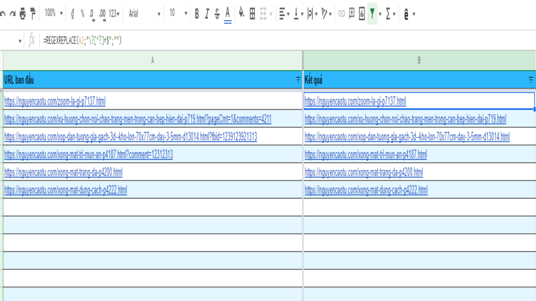The width and height of the screenshot is (536, 301).
Task: Select the 'Kết quả' header cell
Action: pyautogui.click(x=419, y=80)
